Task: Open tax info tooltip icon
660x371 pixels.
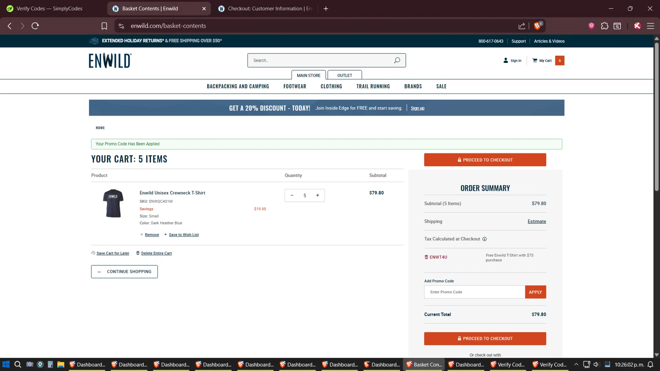Action: point(484,239)
